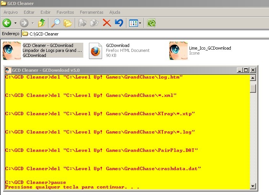Click the Views grid icon
This screenshot has height=195, width=269.
point(133,23)
